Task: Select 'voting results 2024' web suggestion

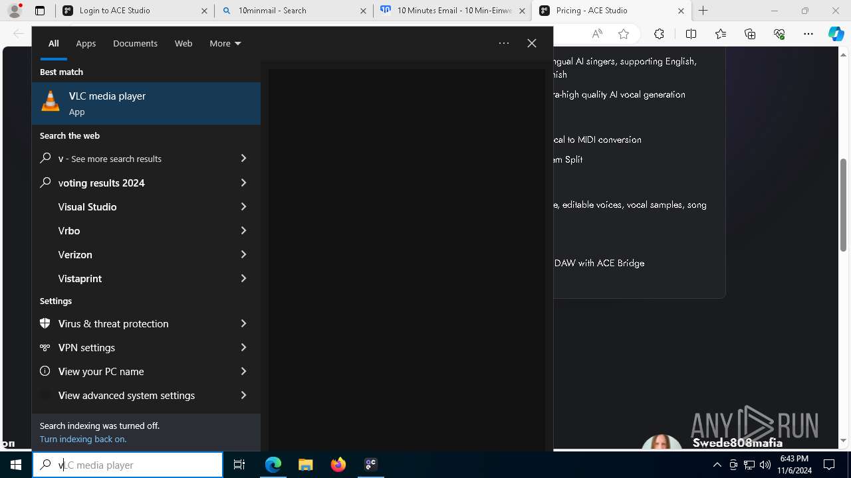Action: pos(130,183)
